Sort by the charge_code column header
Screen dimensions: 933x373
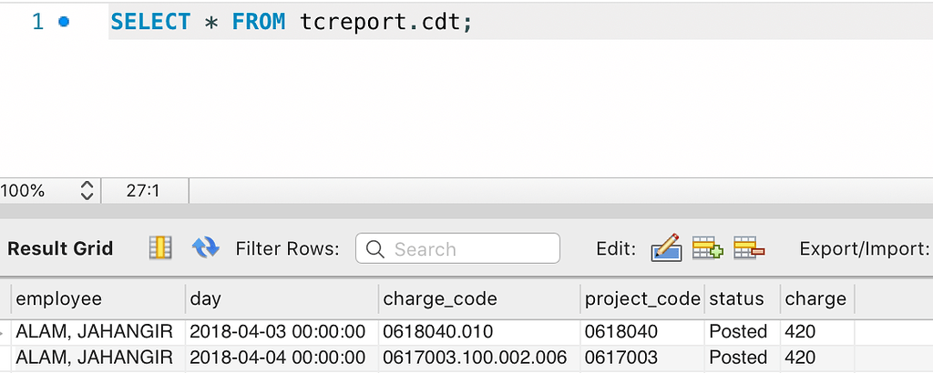(x=479, y=298)
